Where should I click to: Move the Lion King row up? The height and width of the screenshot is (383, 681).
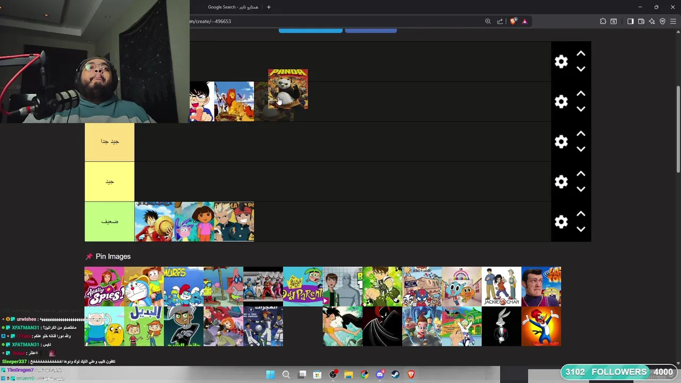click(581, 94)
